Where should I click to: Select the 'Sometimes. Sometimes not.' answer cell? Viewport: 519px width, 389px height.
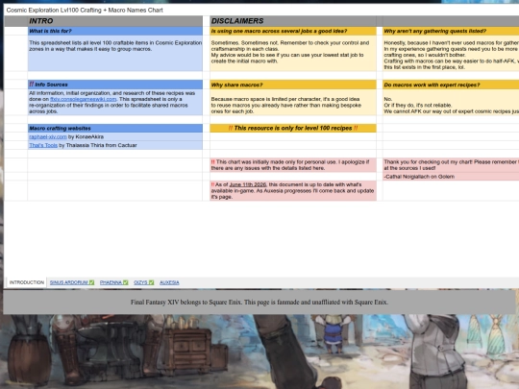click(293, 53)
